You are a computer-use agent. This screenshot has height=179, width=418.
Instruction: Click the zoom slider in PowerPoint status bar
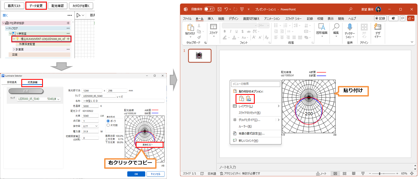coord(380,173)
